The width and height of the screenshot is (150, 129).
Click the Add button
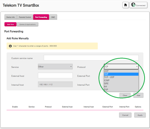(x=138, y=95)
